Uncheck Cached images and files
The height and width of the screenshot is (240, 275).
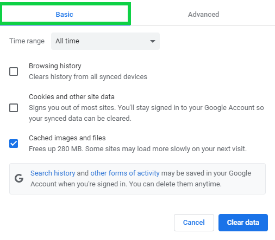coord(14,144)
